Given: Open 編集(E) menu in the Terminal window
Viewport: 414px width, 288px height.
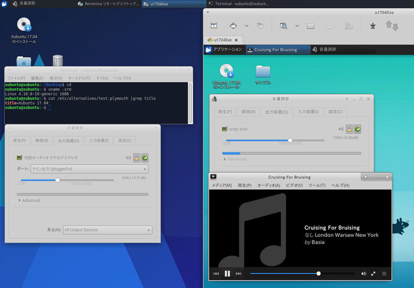Looking at the screenshot, I should (x=37, y=78).
